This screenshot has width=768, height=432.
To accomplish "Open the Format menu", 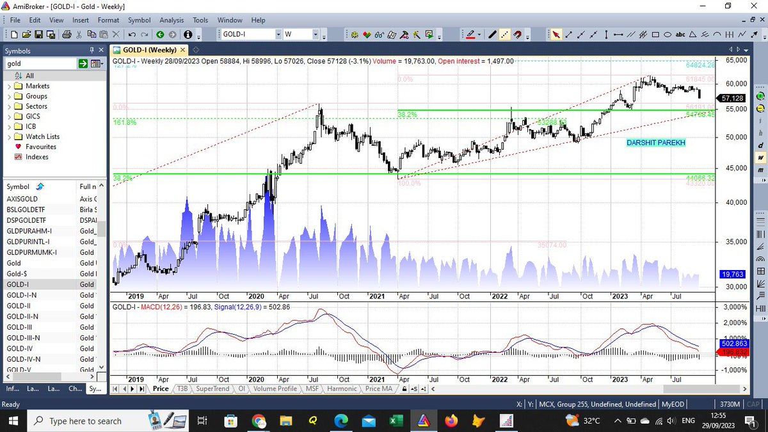I will (108, 20).
